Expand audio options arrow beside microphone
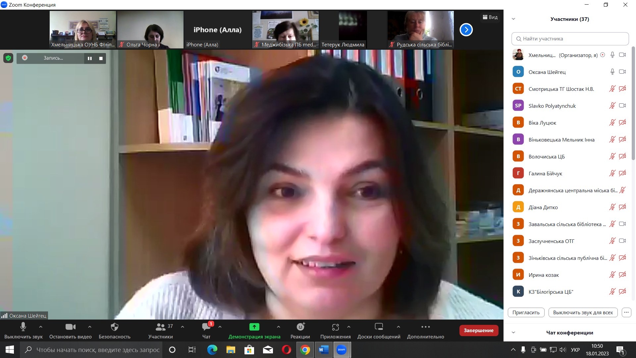Image resolution: width=636 pixels, height=358 pixels. 41,327
